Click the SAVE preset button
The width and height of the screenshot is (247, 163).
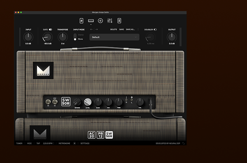click(x=121, y=30)
